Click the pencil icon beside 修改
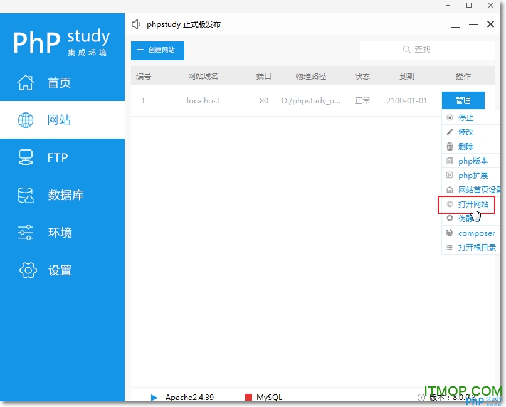 click(450, 132)
